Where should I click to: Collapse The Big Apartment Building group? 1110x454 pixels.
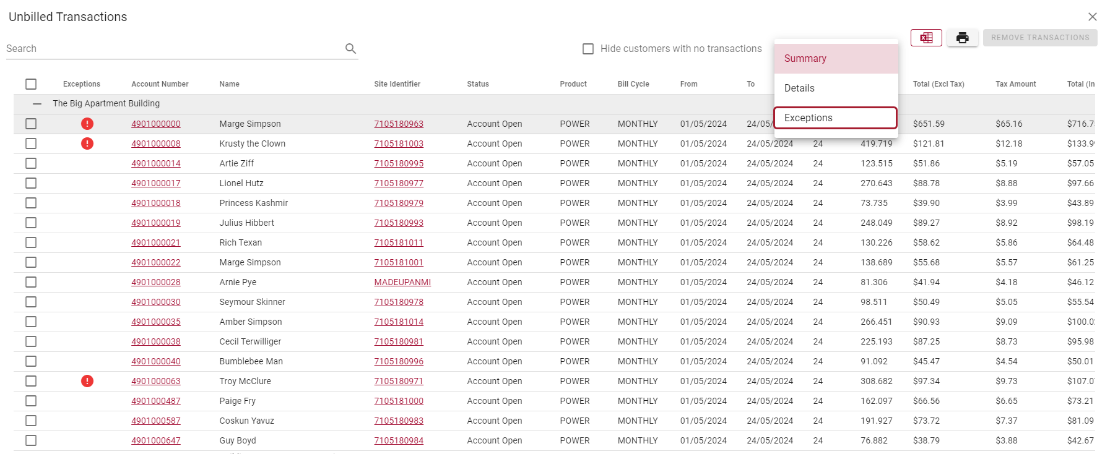(37, 103)
